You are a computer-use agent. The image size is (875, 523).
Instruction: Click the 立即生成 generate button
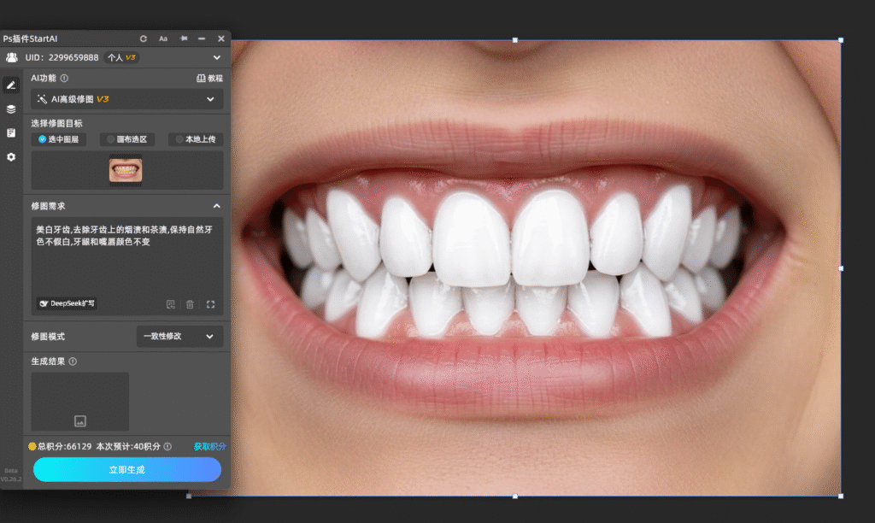coord(127,469)
